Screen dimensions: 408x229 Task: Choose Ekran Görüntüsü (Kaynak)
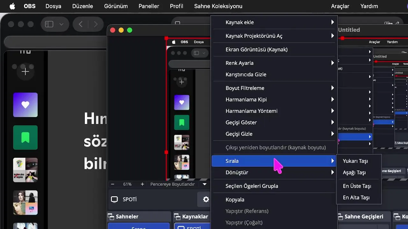pos(274,50)
